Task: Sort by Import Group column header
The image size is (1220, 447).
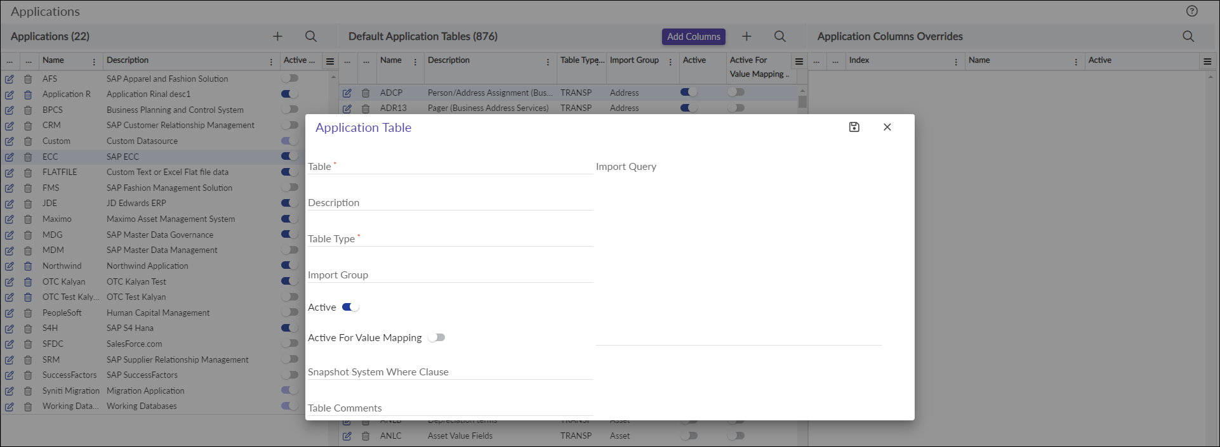Action: (x=634, y=60)
